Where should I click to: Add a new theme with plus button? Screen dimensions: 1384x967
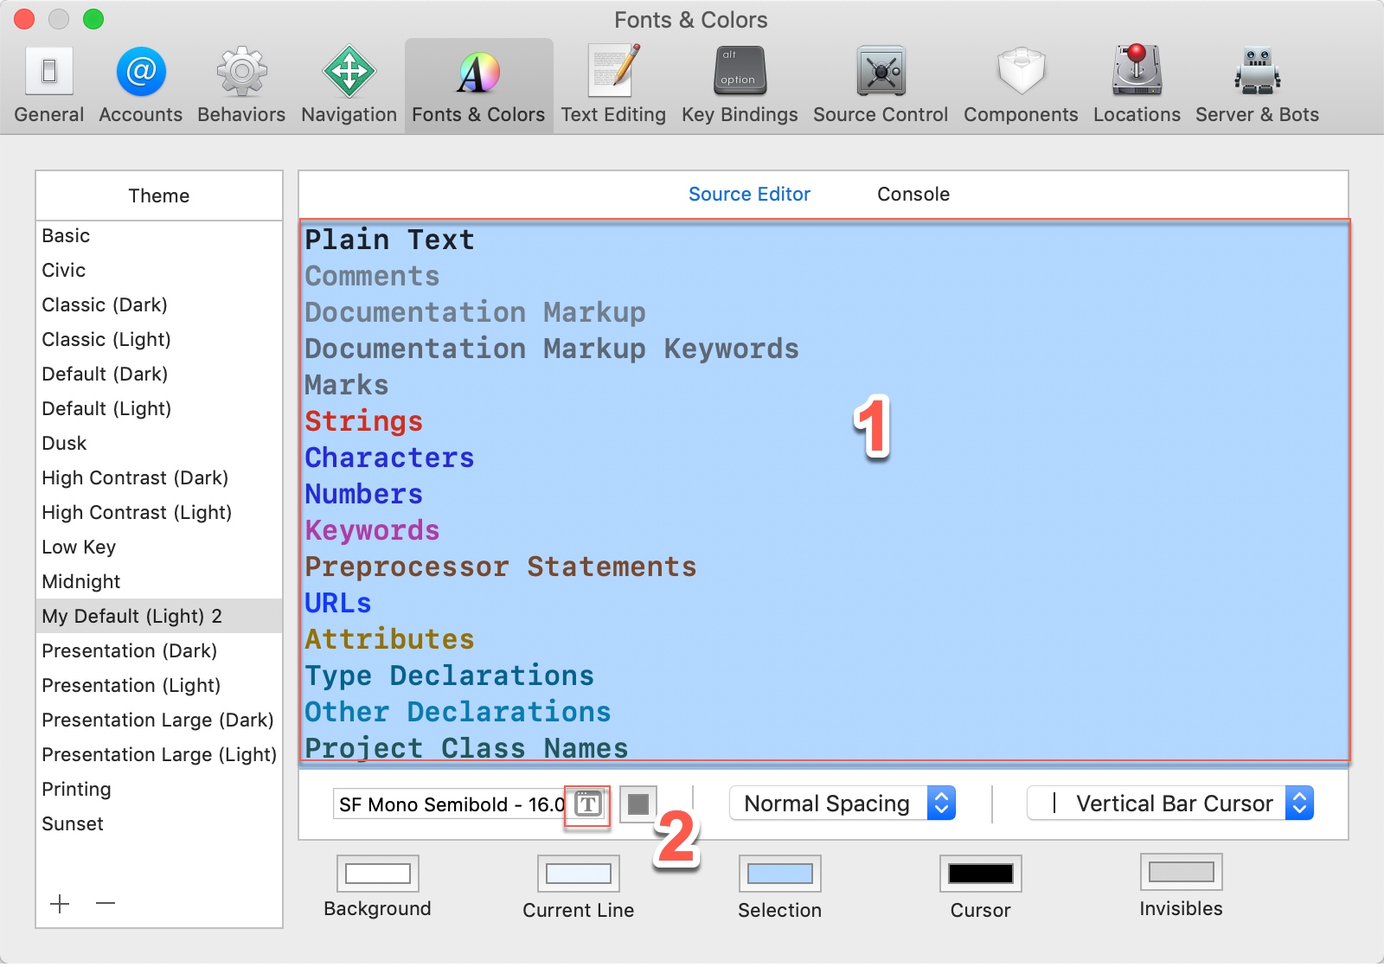(x=60, y=904)
